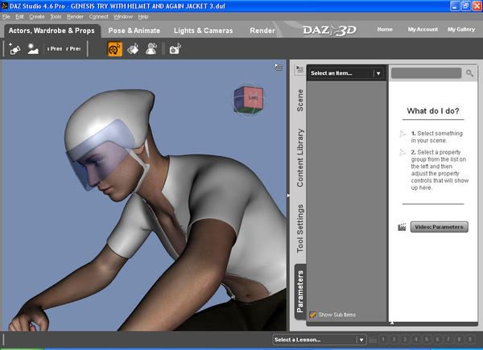
Task: Click the view cube orientation widget
Action: point(249,100)
